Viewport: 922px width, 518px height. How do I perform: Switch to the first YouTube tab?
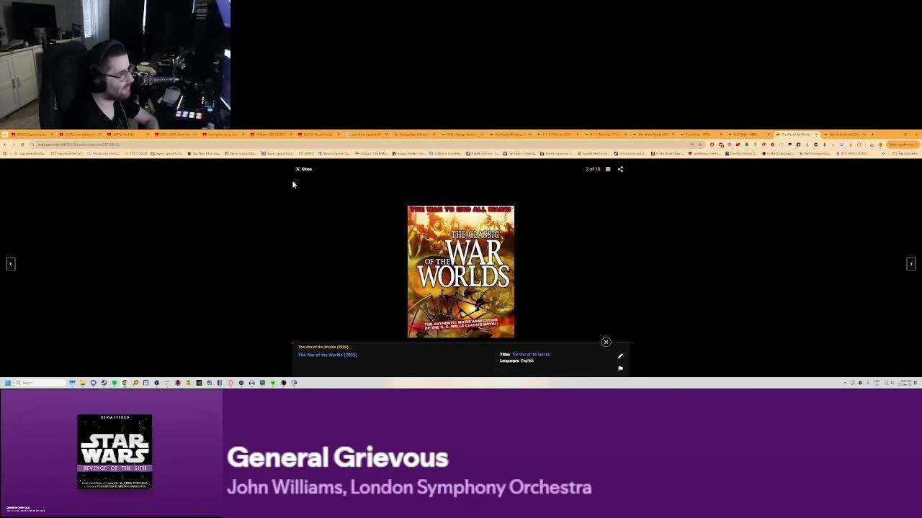click(31, 135)
